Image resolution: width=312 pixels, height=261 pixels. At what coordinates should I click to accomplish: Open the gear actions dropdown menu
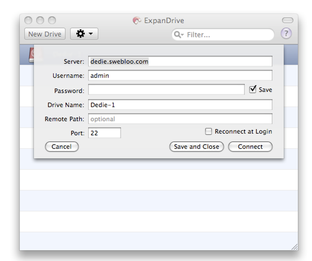coord(84,34)
